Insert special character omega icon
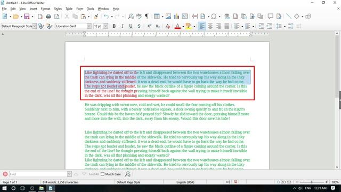This screenshot has height=192, width=341. (214, 17)
